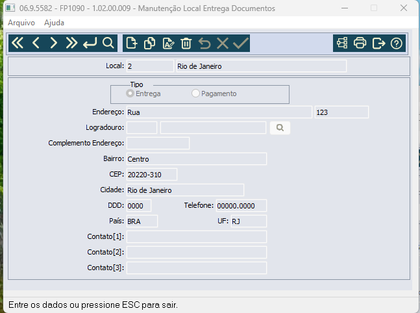Image resolution: width=420 pixels, height=313 pixels.
Task: Open the Arquivo menu
Action: pyautogui.click(x=21, y=23)
